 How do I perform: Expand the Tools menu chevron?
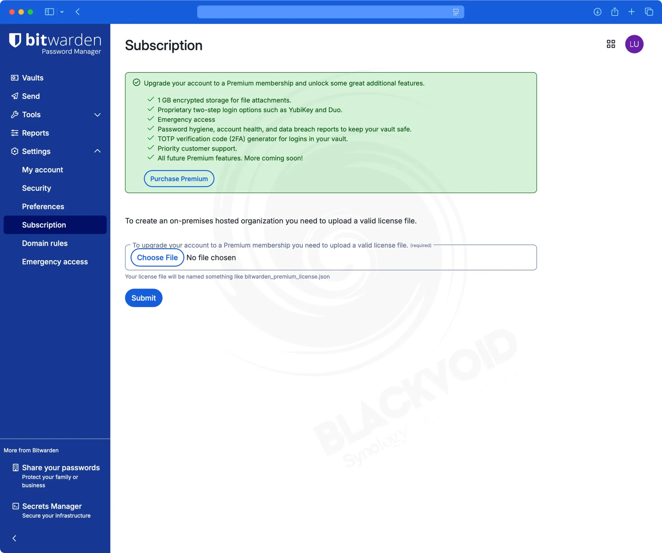click(x=97, y=115)
